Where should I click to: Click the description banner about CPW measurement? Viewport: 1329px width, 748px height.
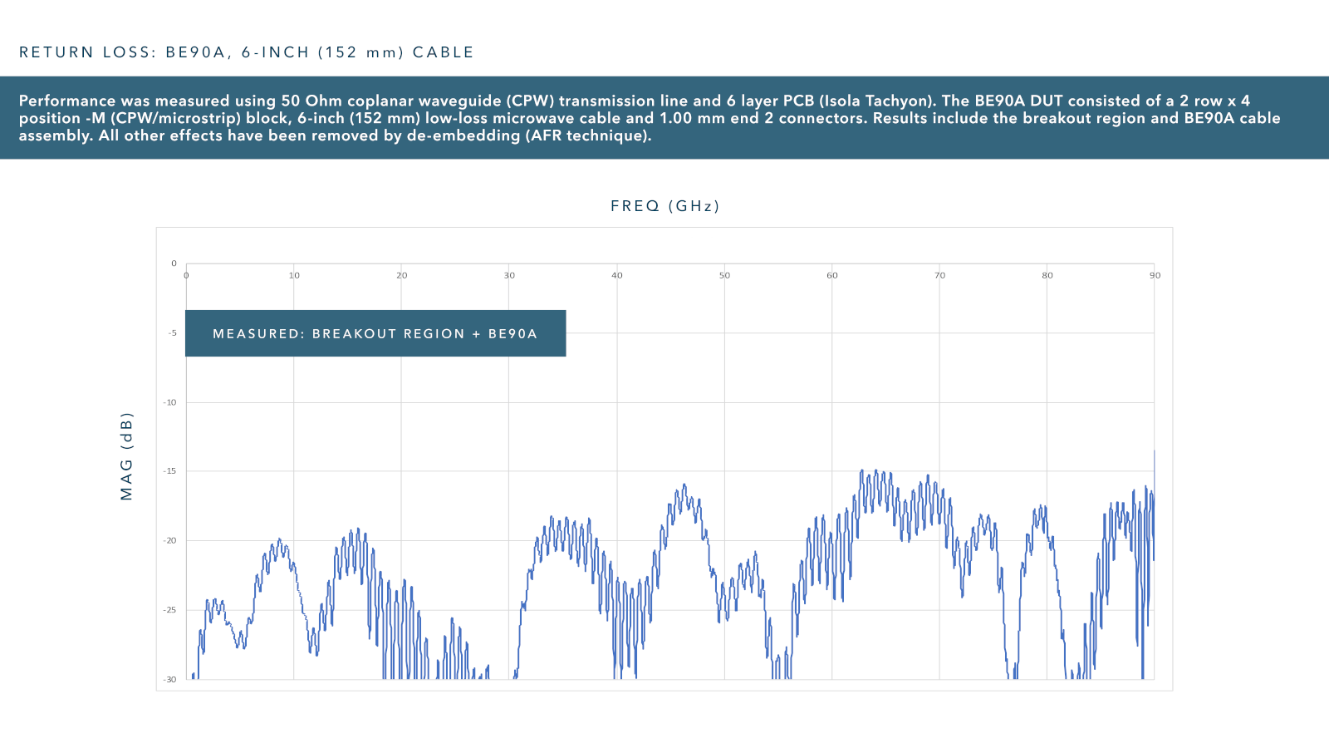664,118
